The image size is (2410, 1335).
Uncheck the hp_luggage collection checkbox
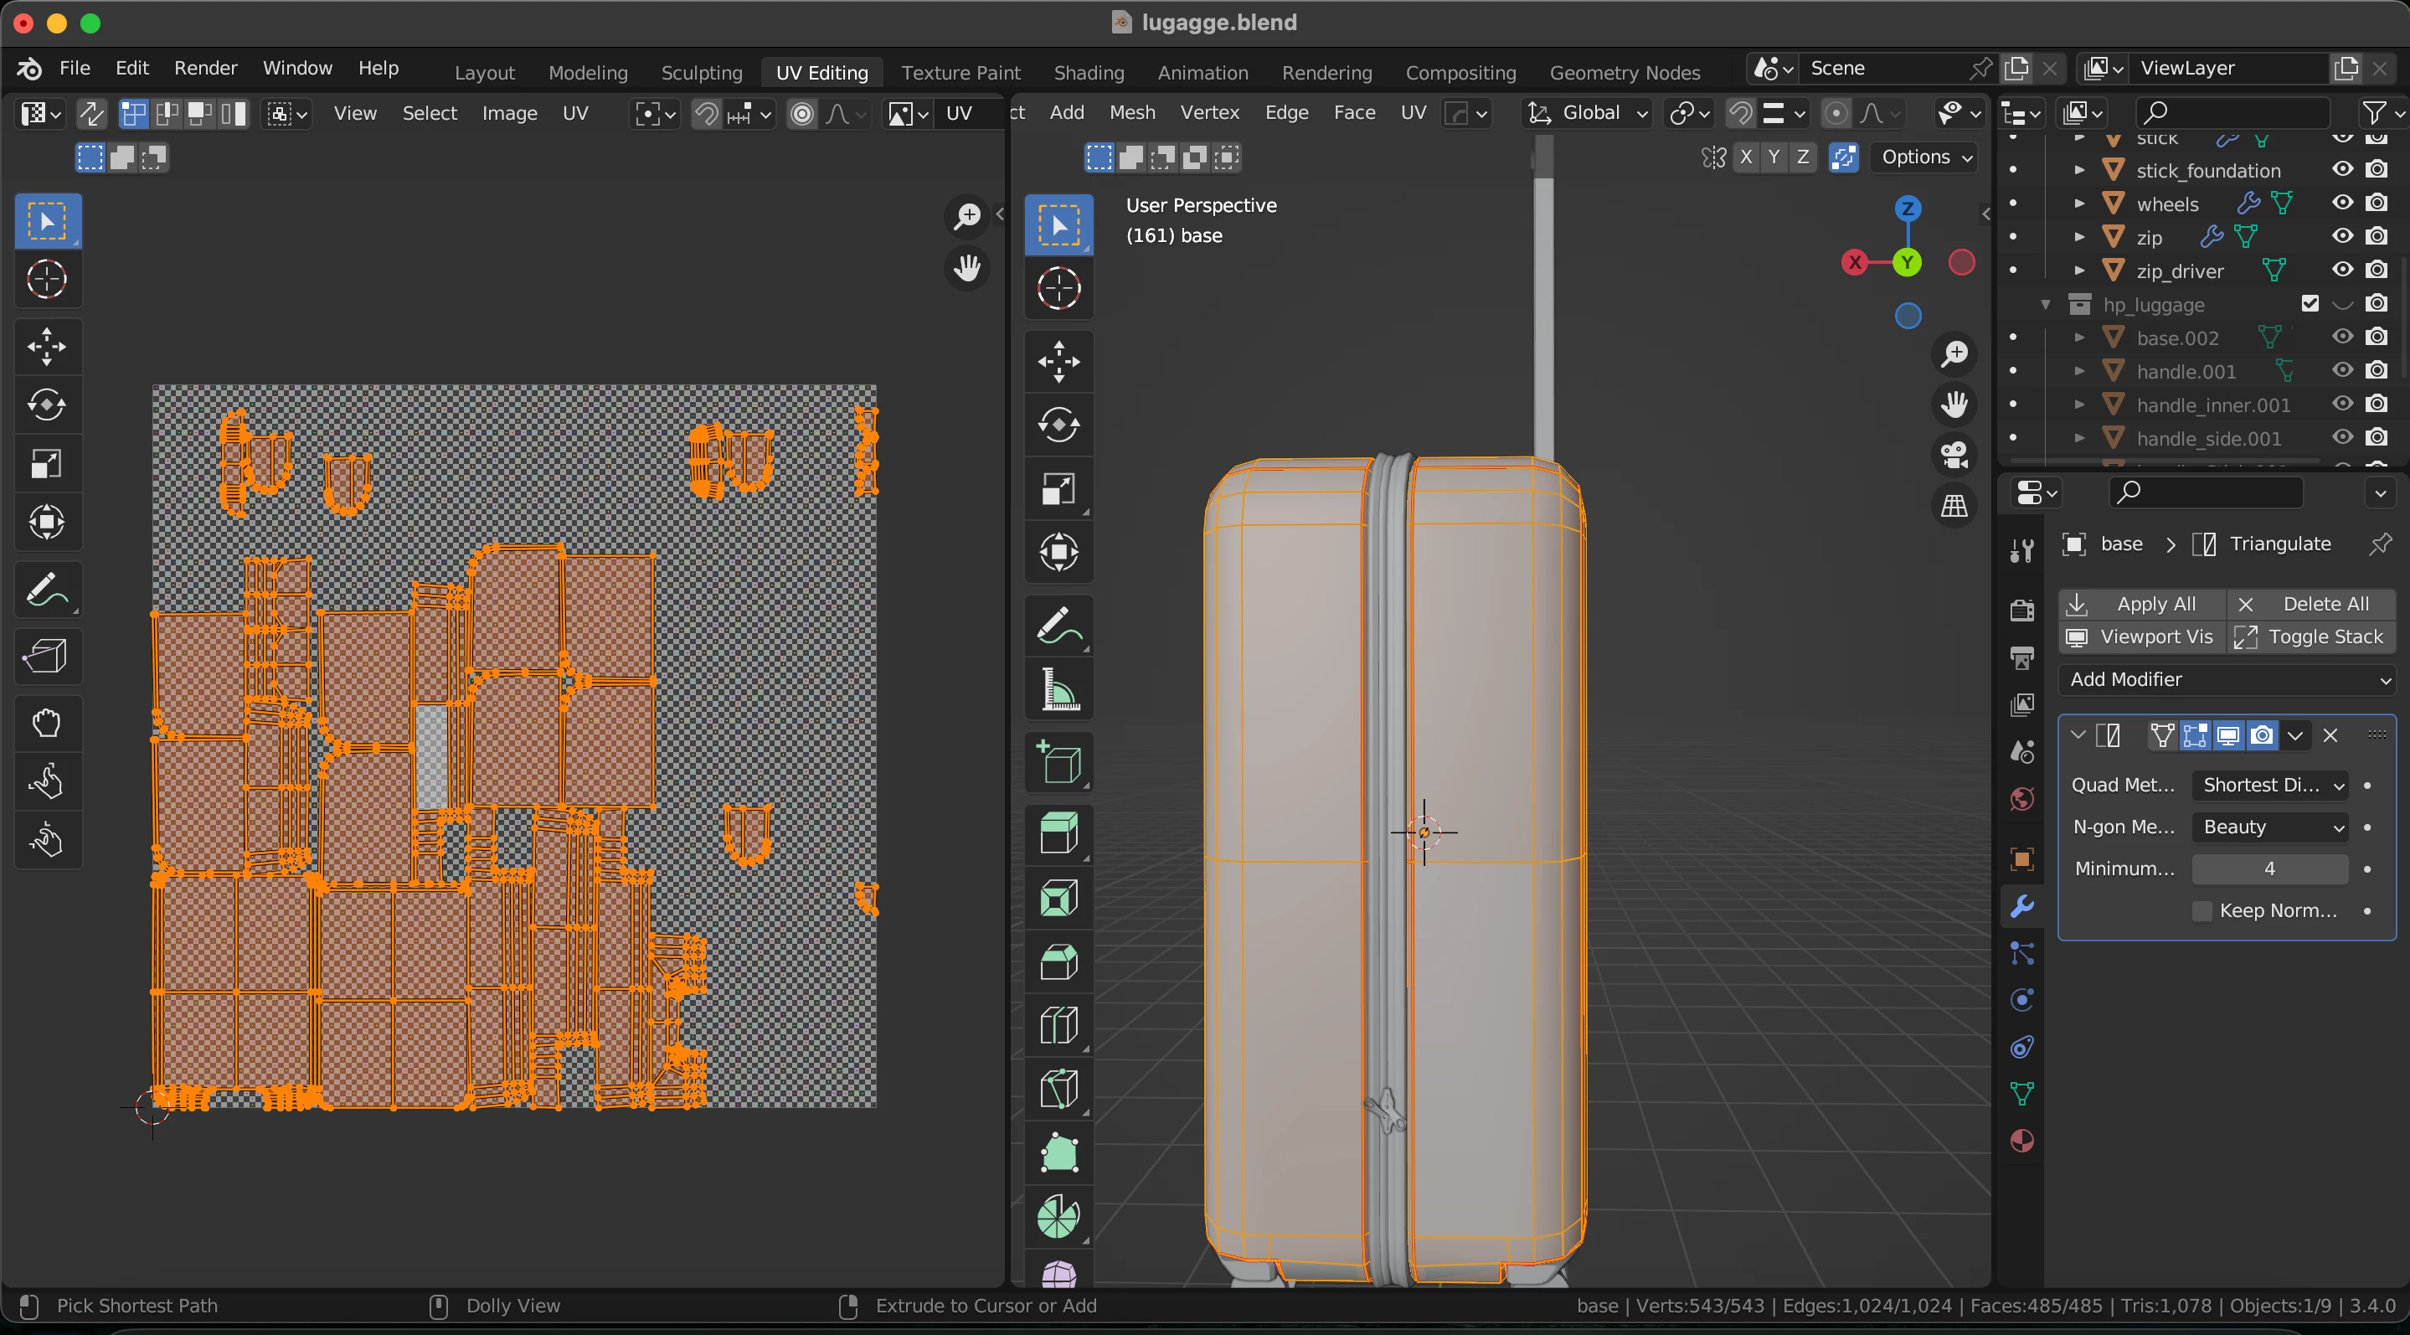coord(2310,304)
